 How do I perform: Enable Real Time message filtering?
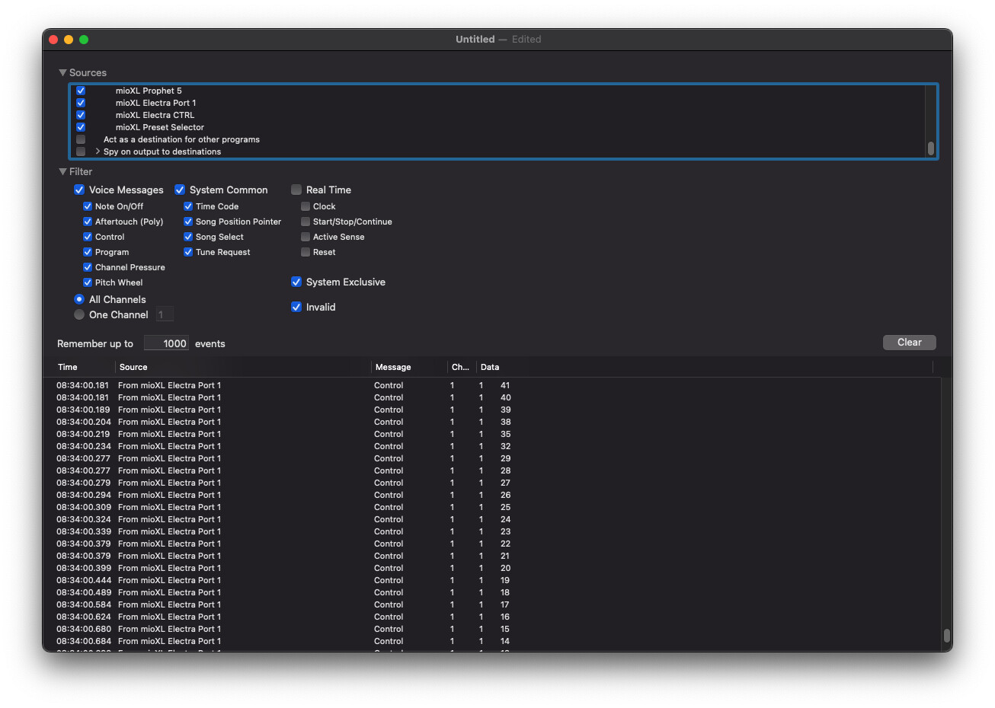click(296, 190)
